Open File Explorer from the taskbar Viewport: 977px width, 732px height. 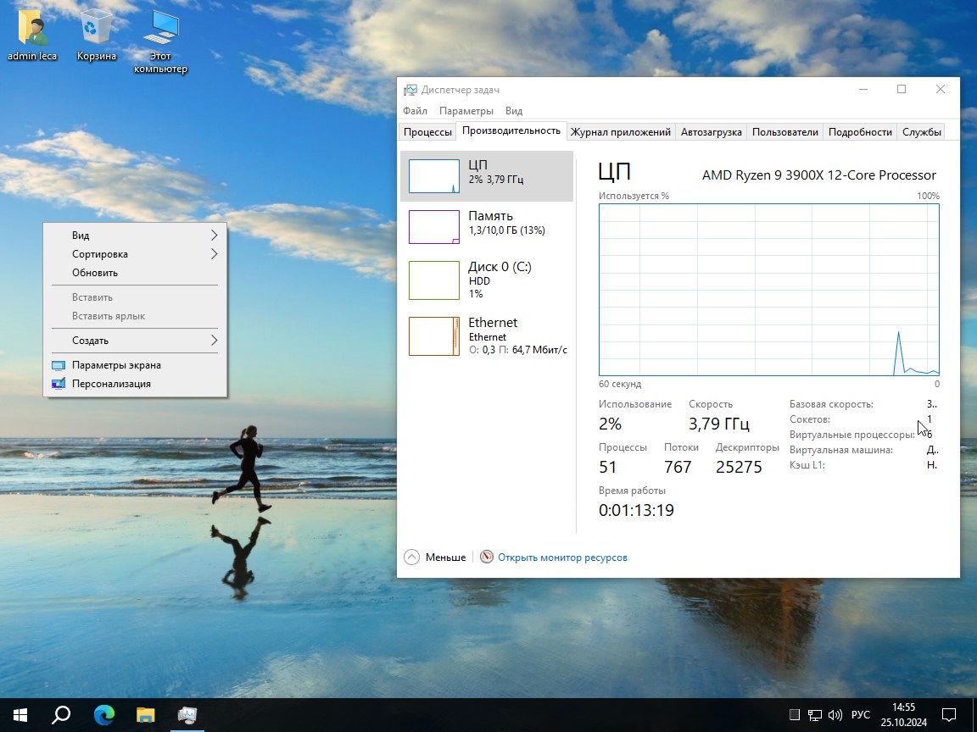pyautogui.click(x=146, y=715)
